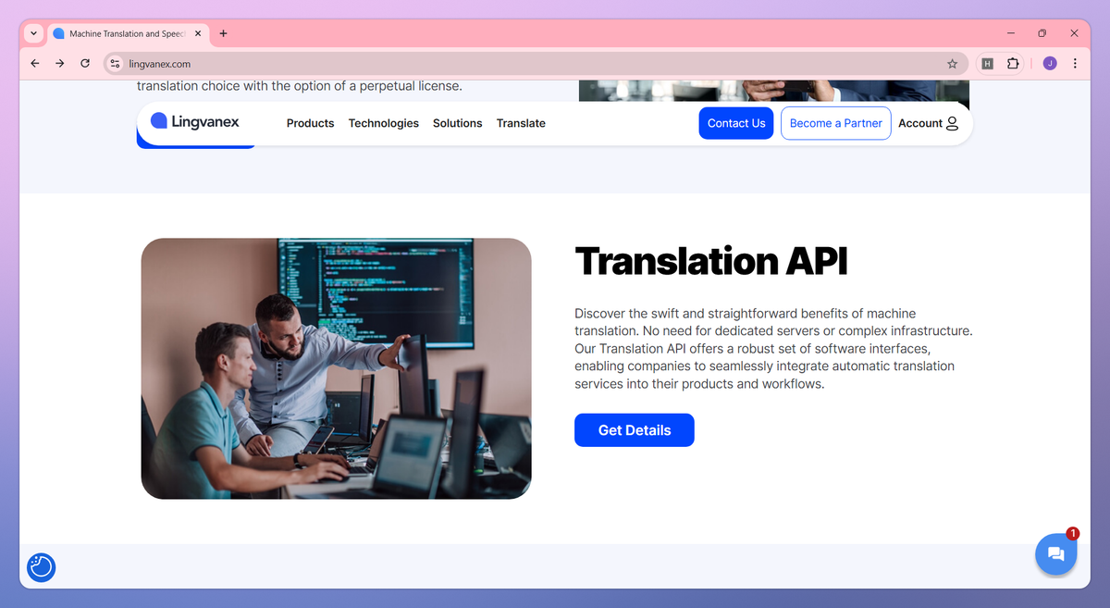Open the Solutions menu

458,123
